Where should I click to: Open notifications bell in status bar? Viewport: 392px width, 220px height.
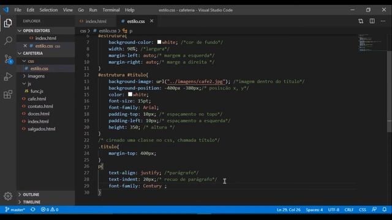pyautogui.click(x=385, y=210)
